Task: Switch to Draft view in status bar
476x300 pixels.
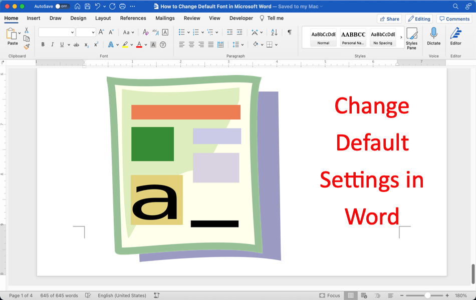Action: (391, 295)
